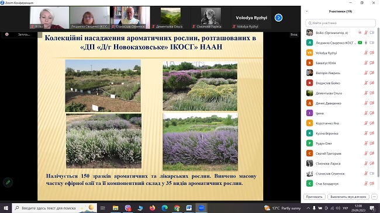Viewport: 380px width, 213px height.
Task: Unmute Бакалюс Юлія's microphone
Action: [x=366, y=62]
